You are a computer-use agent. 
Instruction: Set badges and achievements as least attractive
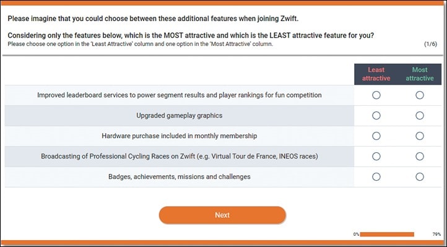pos(376,177)
